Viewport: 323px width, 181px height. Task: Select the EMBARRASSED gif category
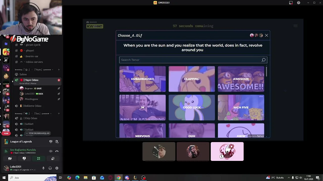pyautogui.click(x=143, y=79)
